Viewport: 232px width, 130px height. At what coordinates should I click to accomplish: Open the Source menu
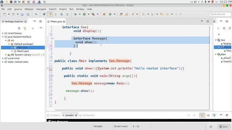click(18, 9)
